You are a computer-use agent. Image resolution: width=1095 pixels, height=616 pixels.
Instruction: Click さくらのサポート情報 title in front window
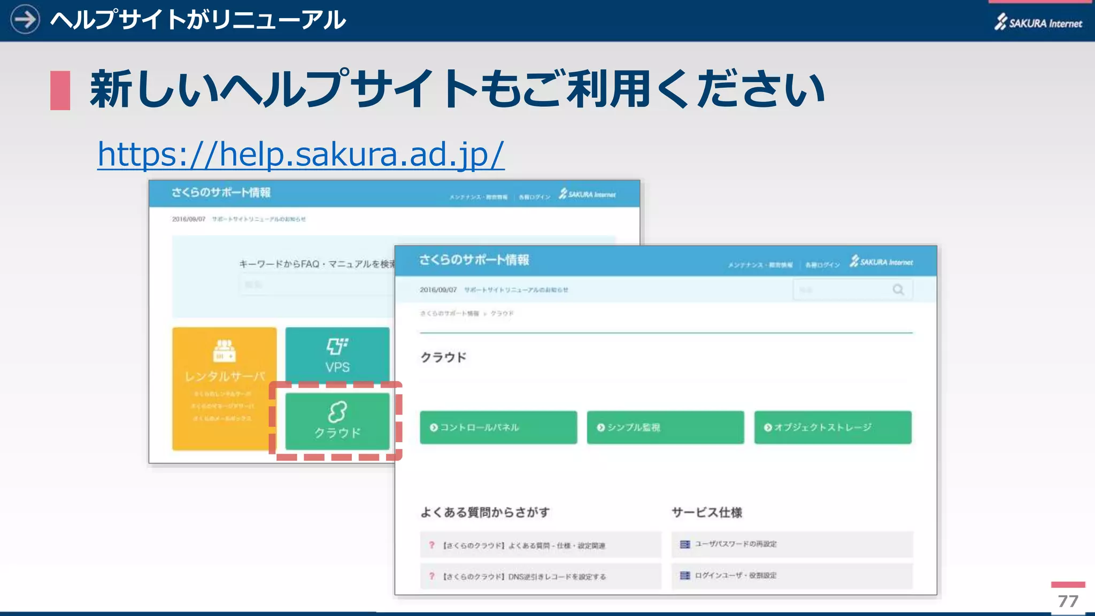tap(474, 260)
